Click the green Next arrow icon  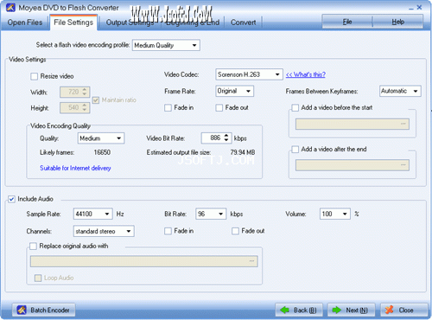tap(337, 310)
